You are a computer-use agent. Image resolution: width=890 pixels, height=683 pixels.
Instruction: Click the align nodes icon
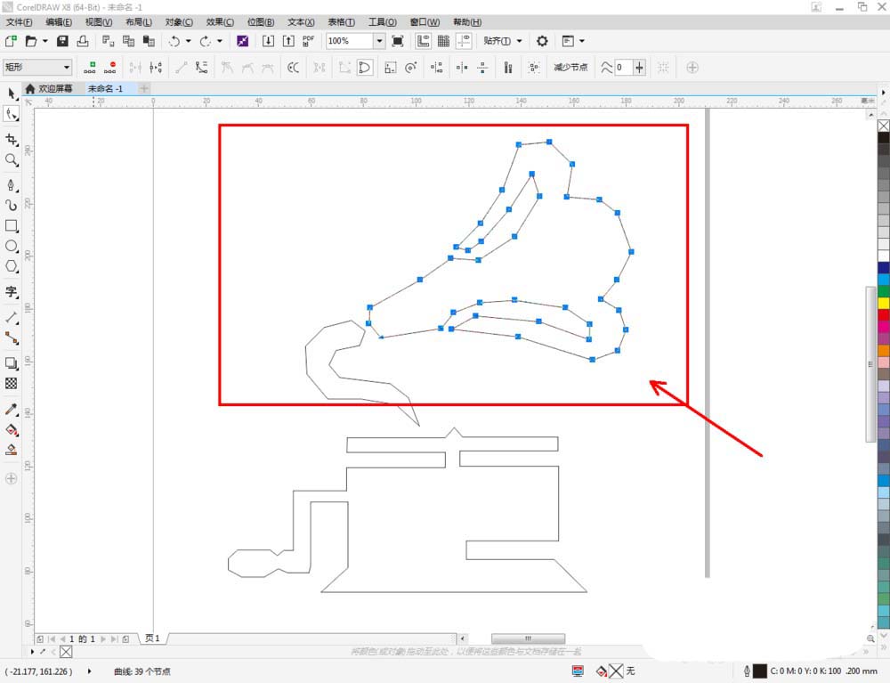coord(436,68)
